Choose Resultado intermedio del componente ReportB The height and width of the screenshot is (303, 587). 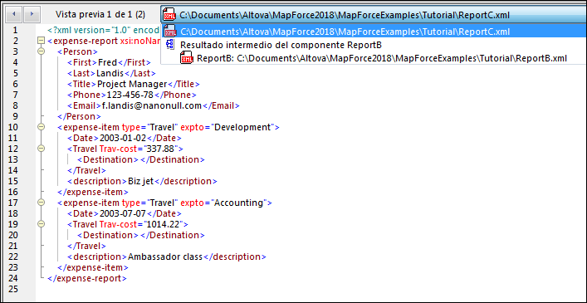281,45
